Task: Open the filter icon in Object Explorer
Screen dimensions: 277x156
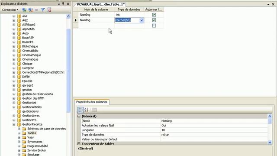Action: coord(43,10)
